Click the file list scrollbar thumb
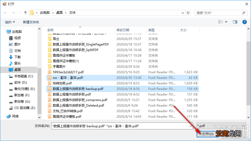This screenshot has width=251, height=141. click(x=248, y=73)
